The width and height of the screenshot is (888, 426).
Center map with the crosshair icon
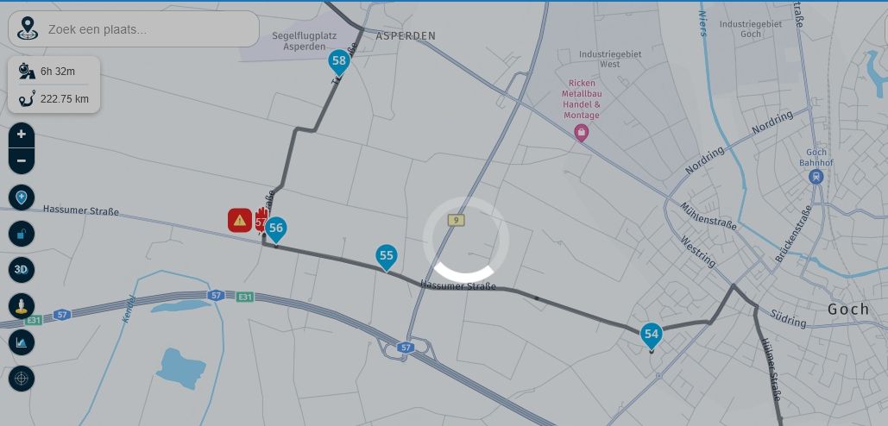click(x=22, y=379)
